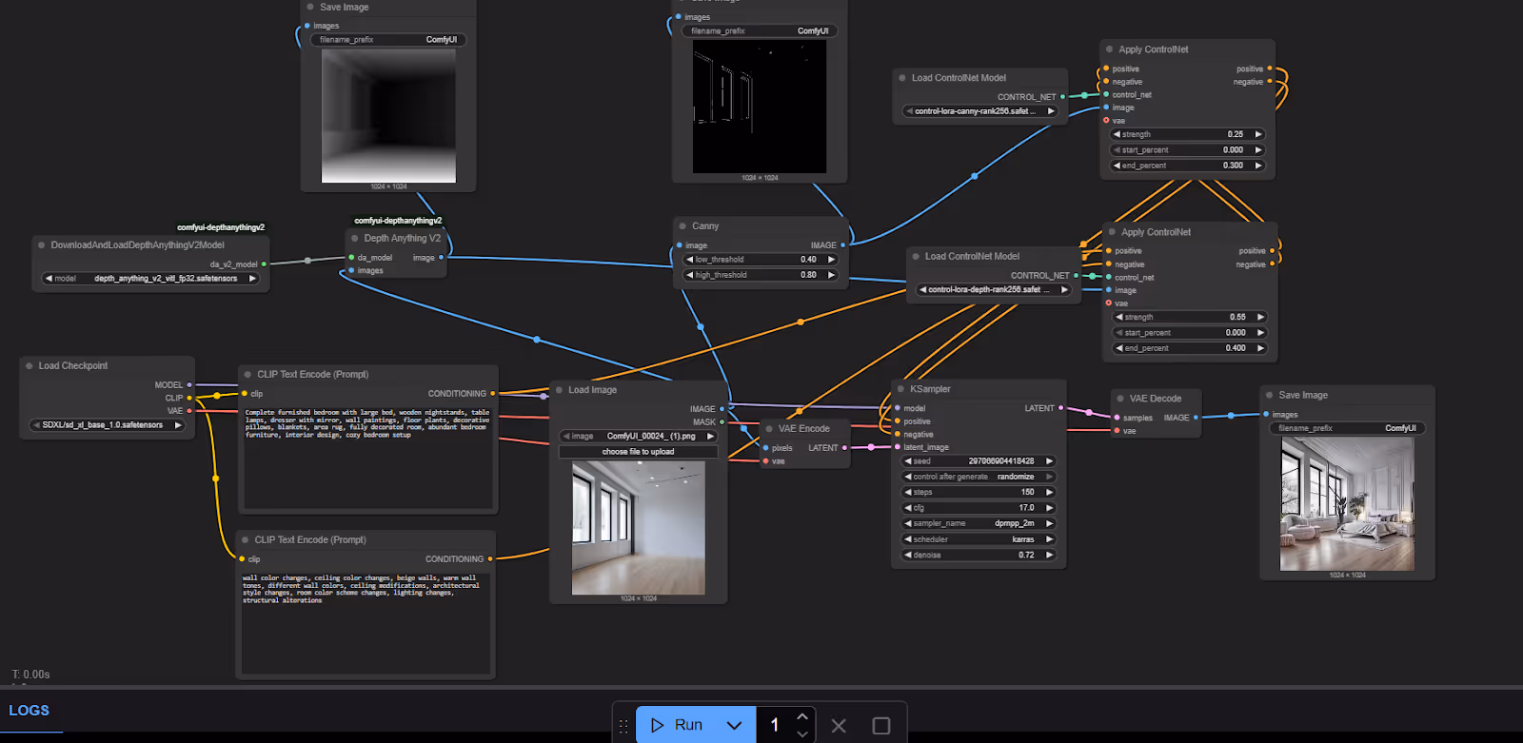Collapse the VAE Encode node via its dot
The image size is (1523, 743).
pyautogui.click(x=769, y=429)
